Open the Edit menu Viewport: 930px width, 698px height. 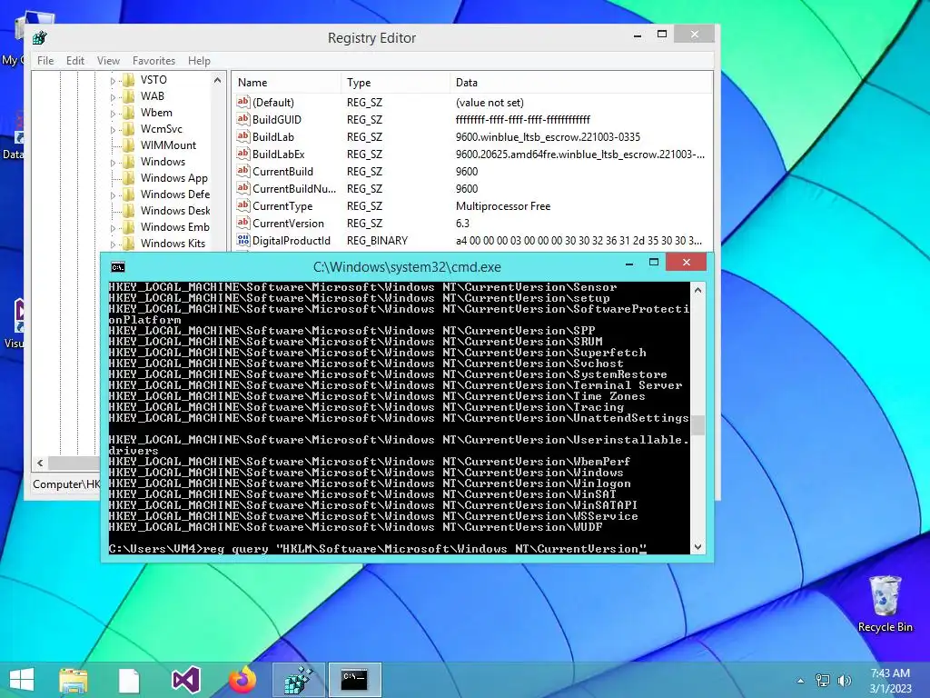click(x=74, y=61)
